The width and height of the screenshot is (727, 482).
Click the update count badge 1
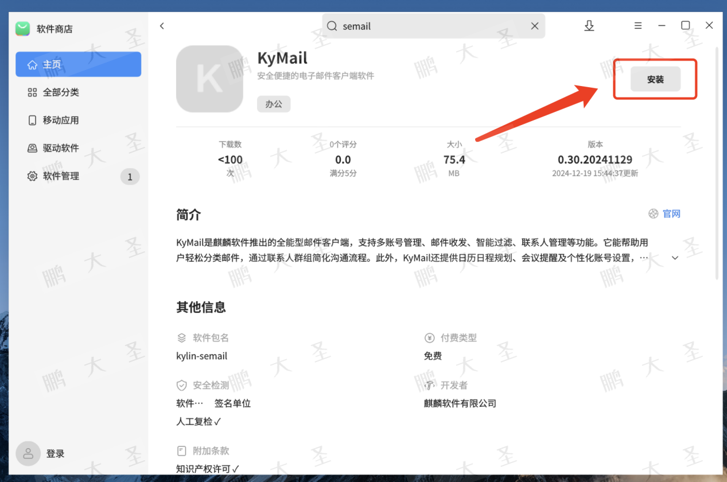click(130, 177)
